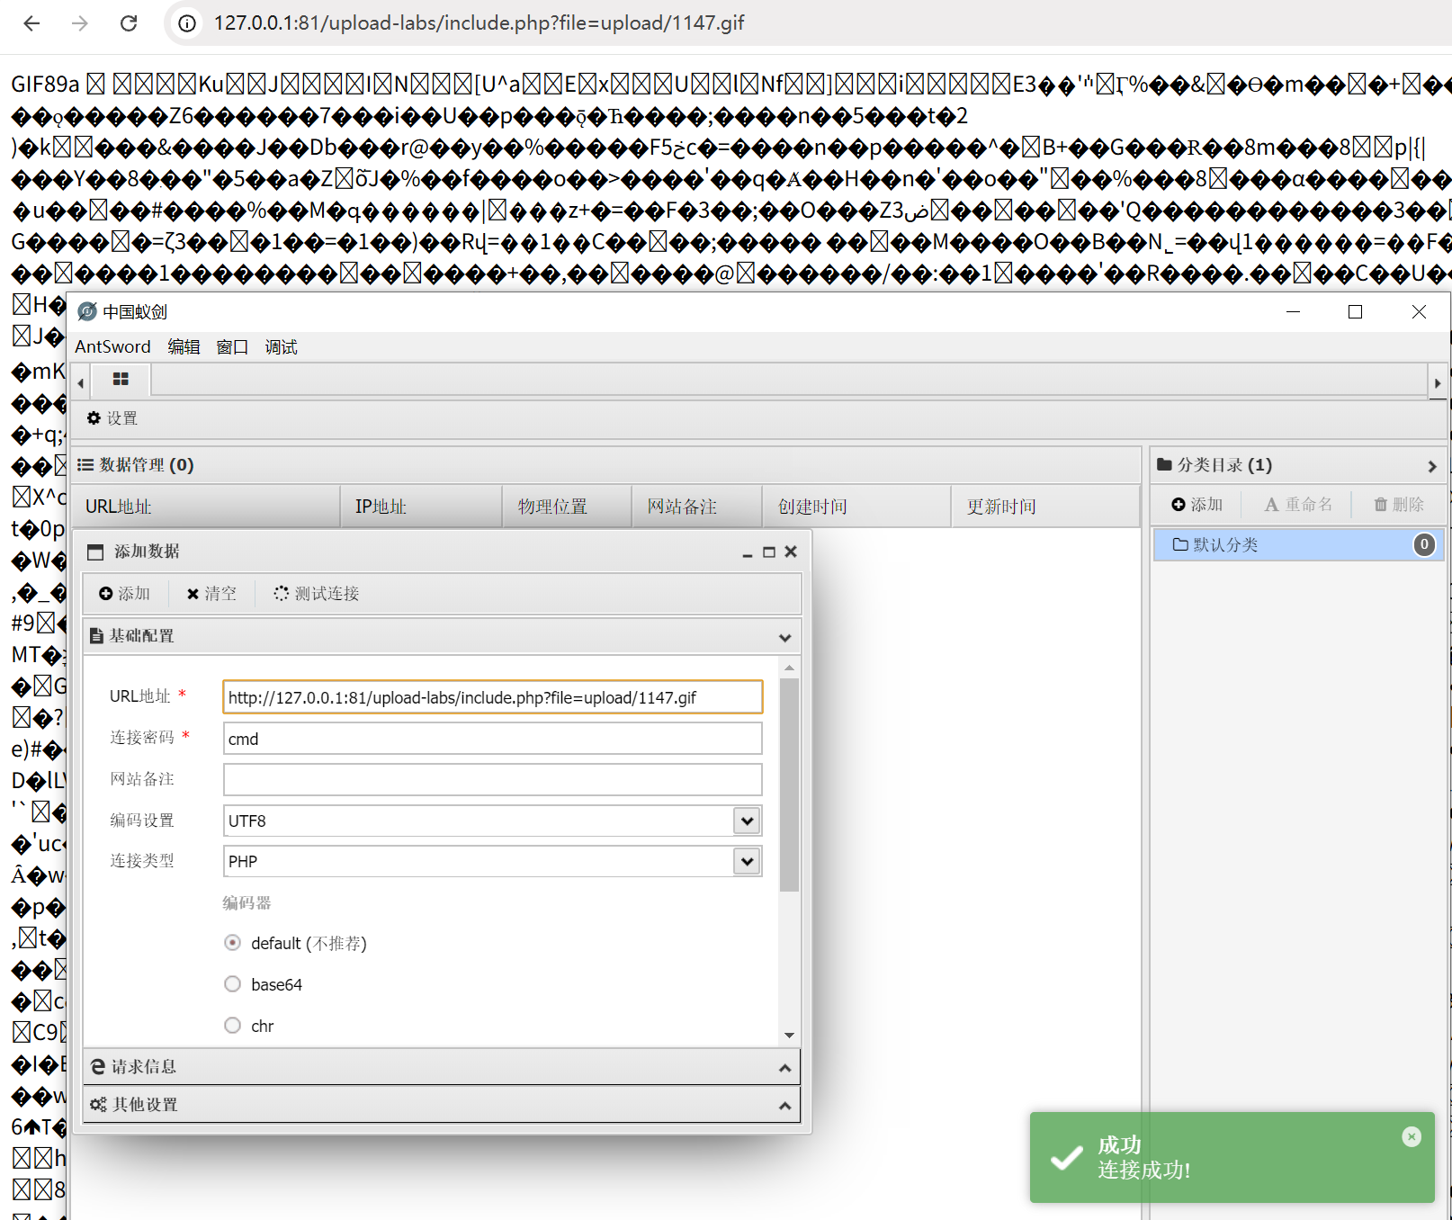
Task: Click the 添加数据 dialog window icon
Action: [x=95, y=552]
